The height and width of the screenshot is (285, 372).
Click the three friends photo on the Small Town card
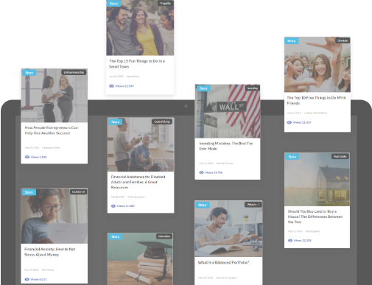tap(140, 28)
